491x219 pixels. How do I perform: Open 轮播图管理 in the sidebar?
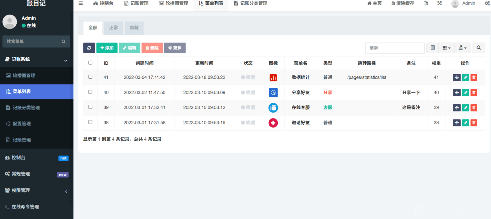click(x=24, y=75)
